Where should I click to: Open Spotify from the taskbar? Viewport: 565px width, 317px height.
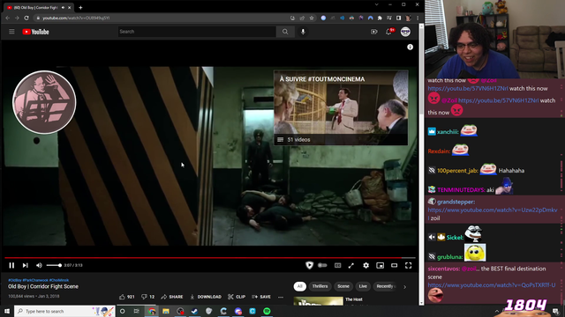click(x=267, y=311)
